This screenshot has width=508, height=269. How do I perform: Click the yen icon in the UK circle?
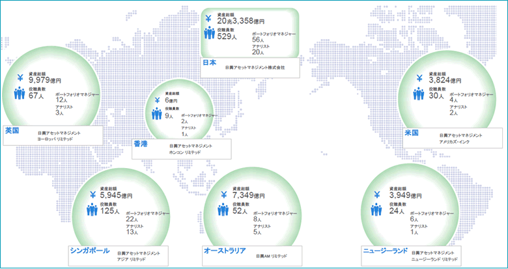[20, 78]
